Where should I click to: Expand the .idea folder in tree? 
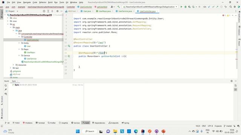8,18
